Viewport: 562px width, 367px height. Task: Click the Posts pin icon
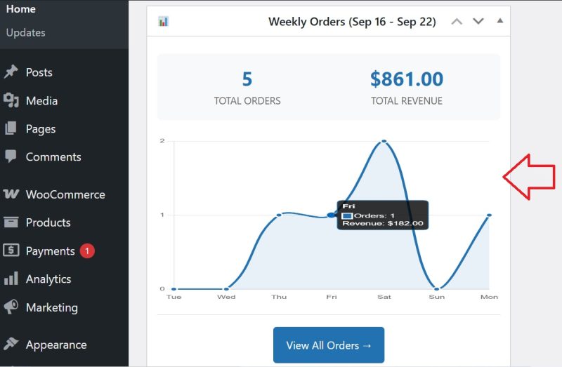coord(11,72)
